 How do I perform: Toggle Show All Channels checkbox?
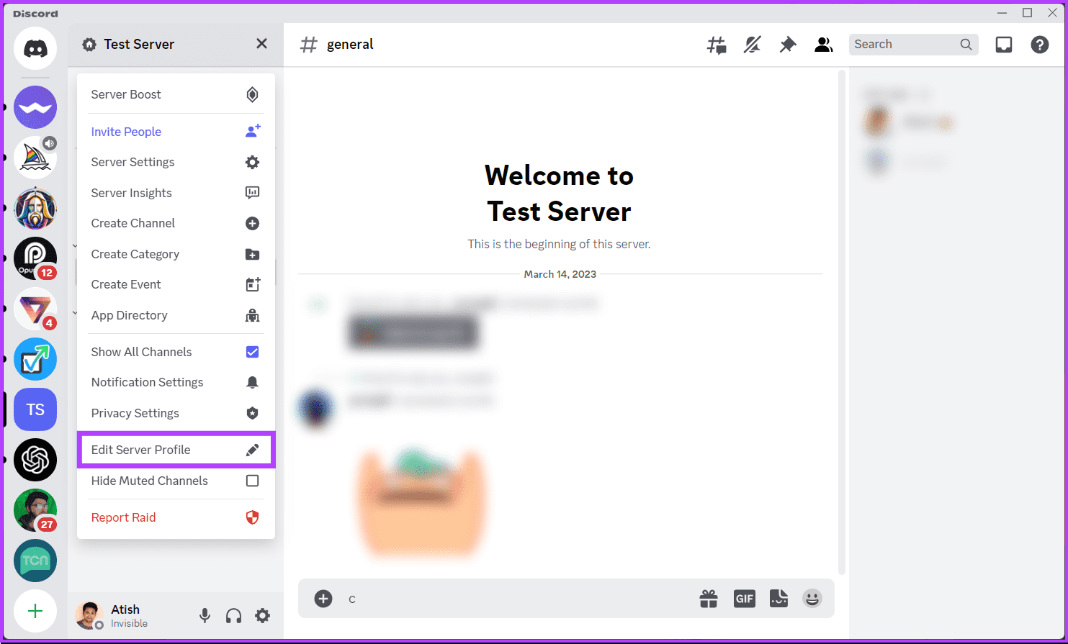tap(252, 352)
